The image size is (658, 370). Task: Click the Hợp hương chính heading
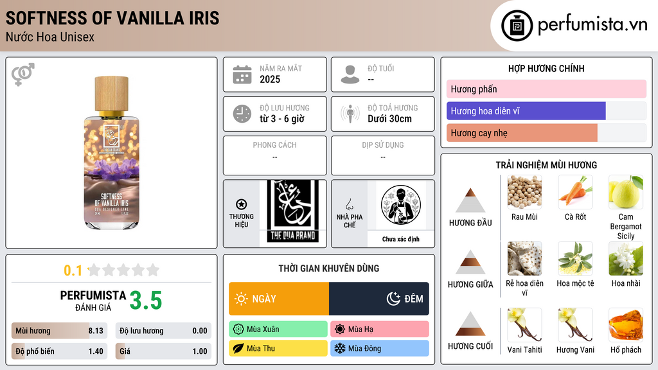pos(546,68)
